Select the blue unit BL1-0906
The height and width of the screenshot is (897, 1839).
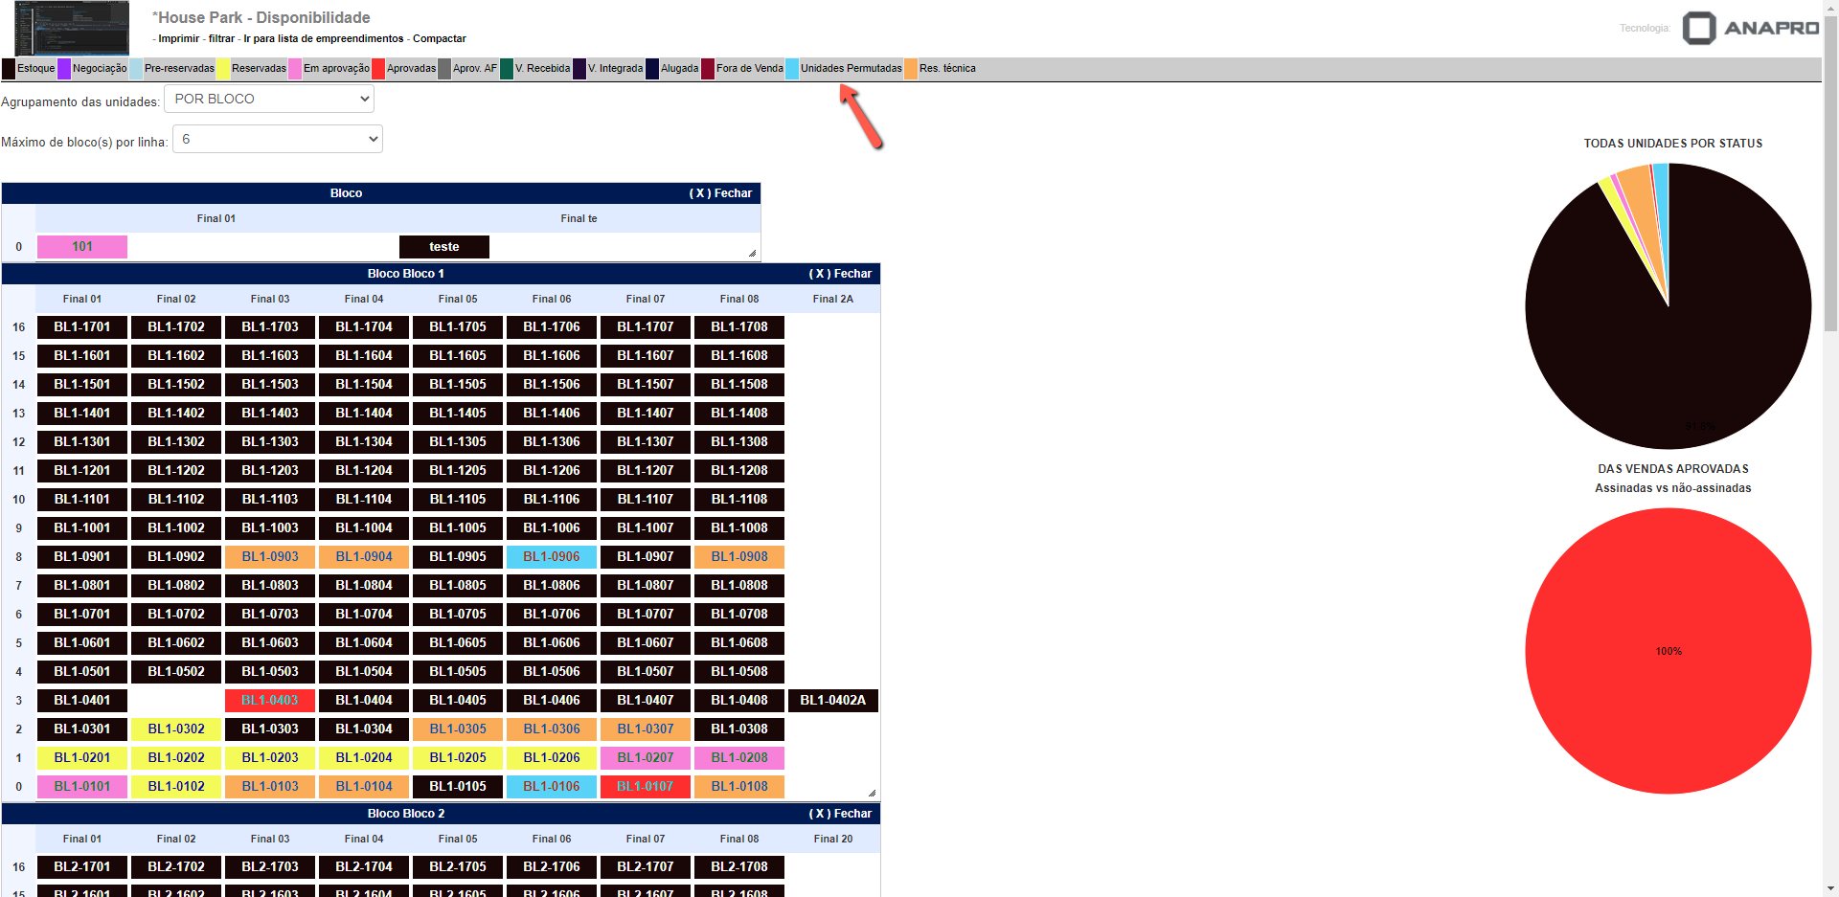click(552, 557)
